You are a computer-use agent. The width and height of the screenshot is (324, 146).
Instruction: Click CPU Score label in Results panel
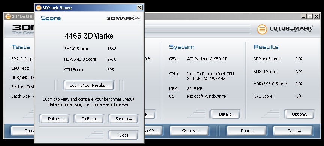(264, 96)
